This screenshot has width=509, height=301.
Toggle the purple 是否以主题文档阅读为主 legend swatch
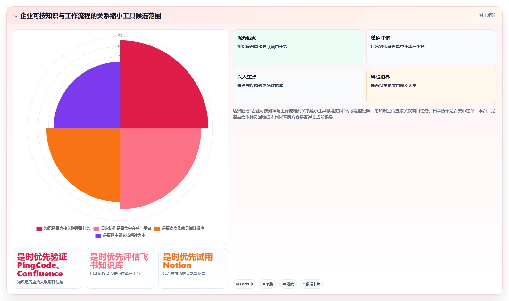point(98,236)
